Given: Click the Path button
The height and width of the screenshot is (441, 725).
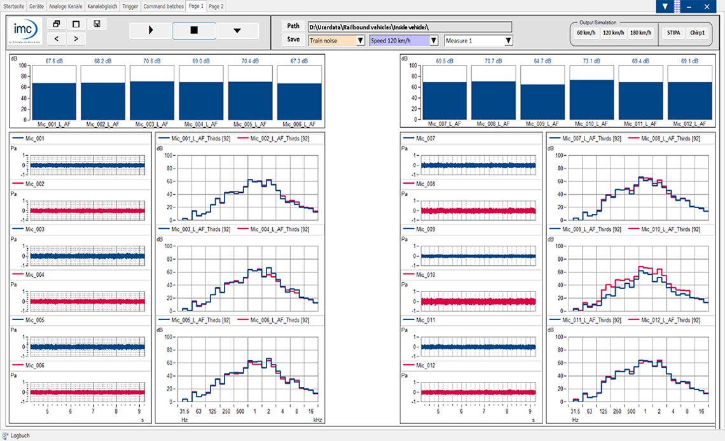Looking at the screenshot, I should 293,26.
